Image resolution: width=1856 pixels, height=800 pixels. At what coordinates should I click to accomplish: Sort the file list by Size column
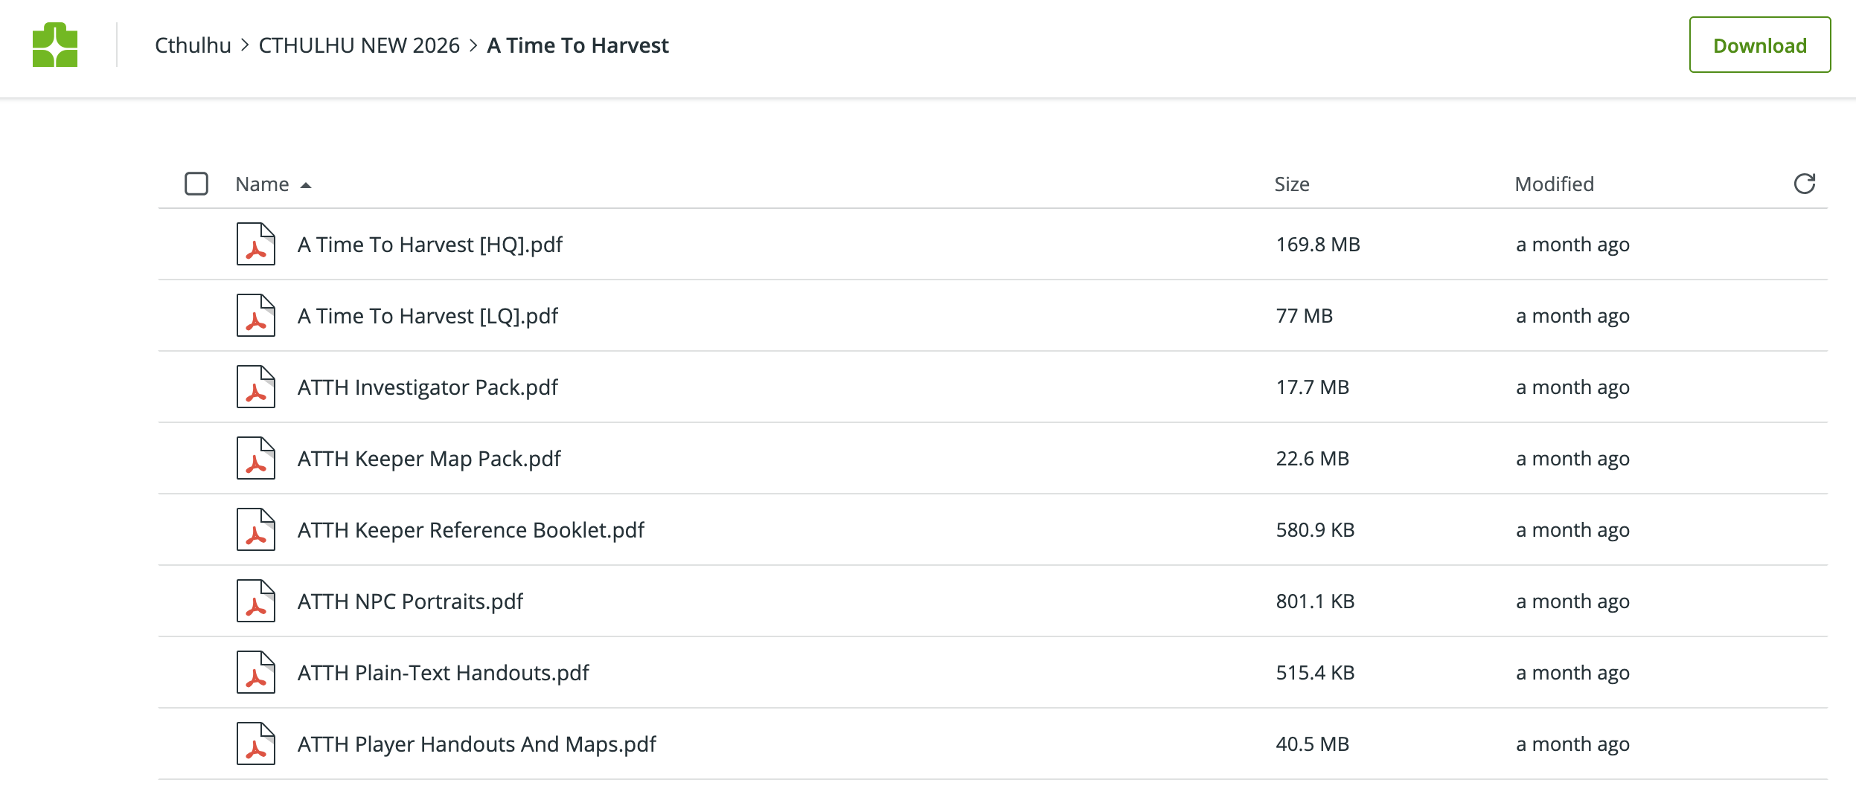pos(1291,184)
